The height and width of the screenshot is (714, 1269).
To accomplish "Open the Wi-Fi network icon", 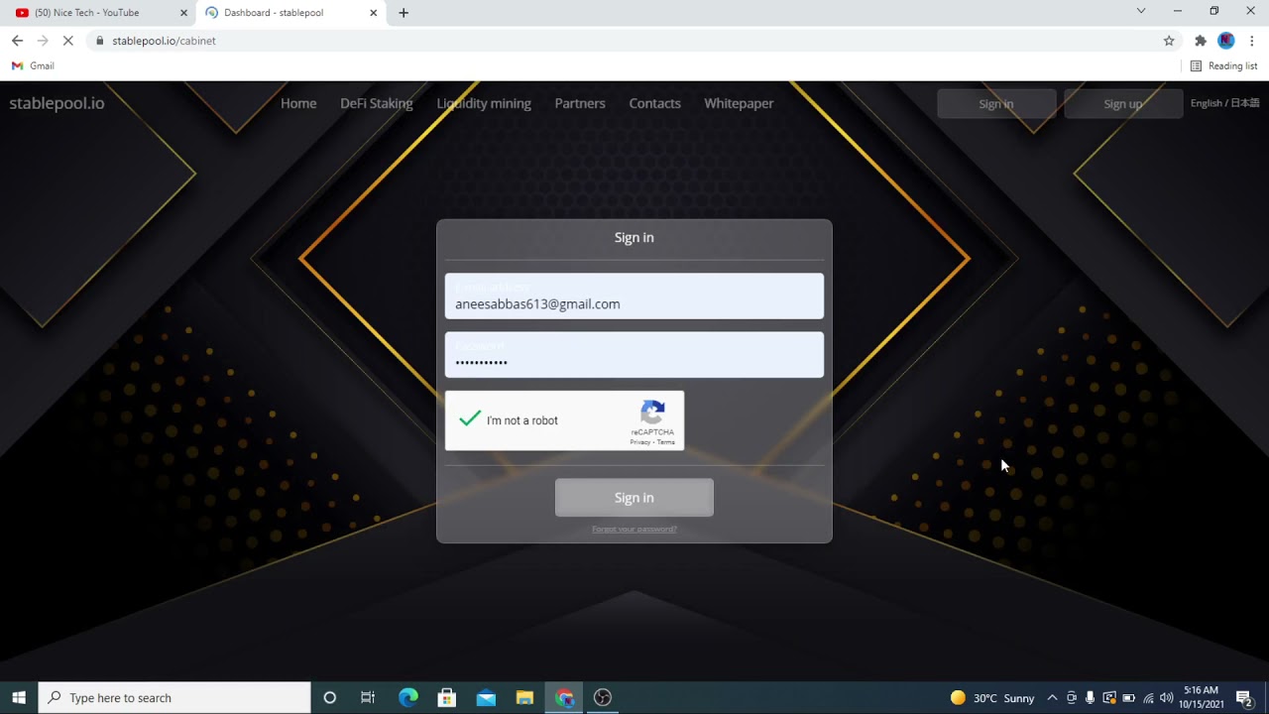I will click(1148, 697).
